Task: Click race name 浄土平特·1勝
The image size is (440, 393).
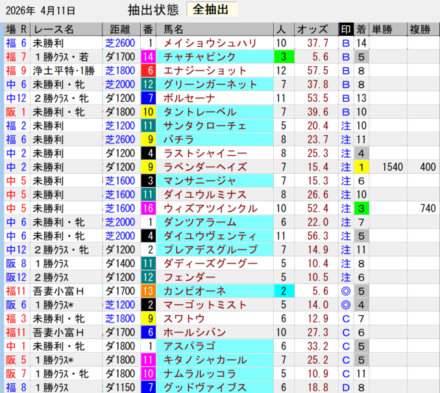Action: (x=64, y=71)
